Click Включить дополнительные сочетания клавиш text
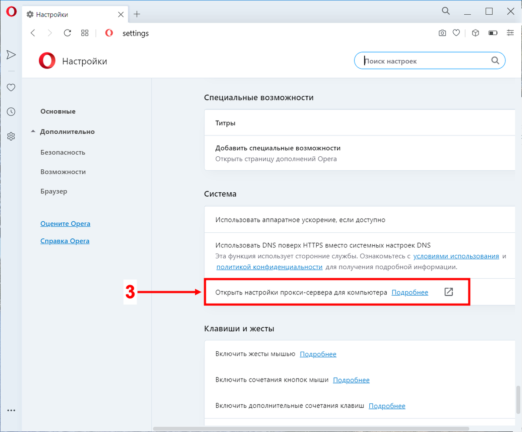522x432 pixels. tap(290, 406)
